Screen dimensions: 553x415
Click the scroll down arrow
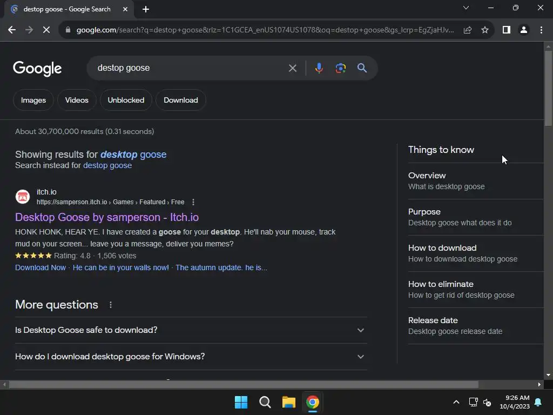pyautogui.click(x=548, y=375)
